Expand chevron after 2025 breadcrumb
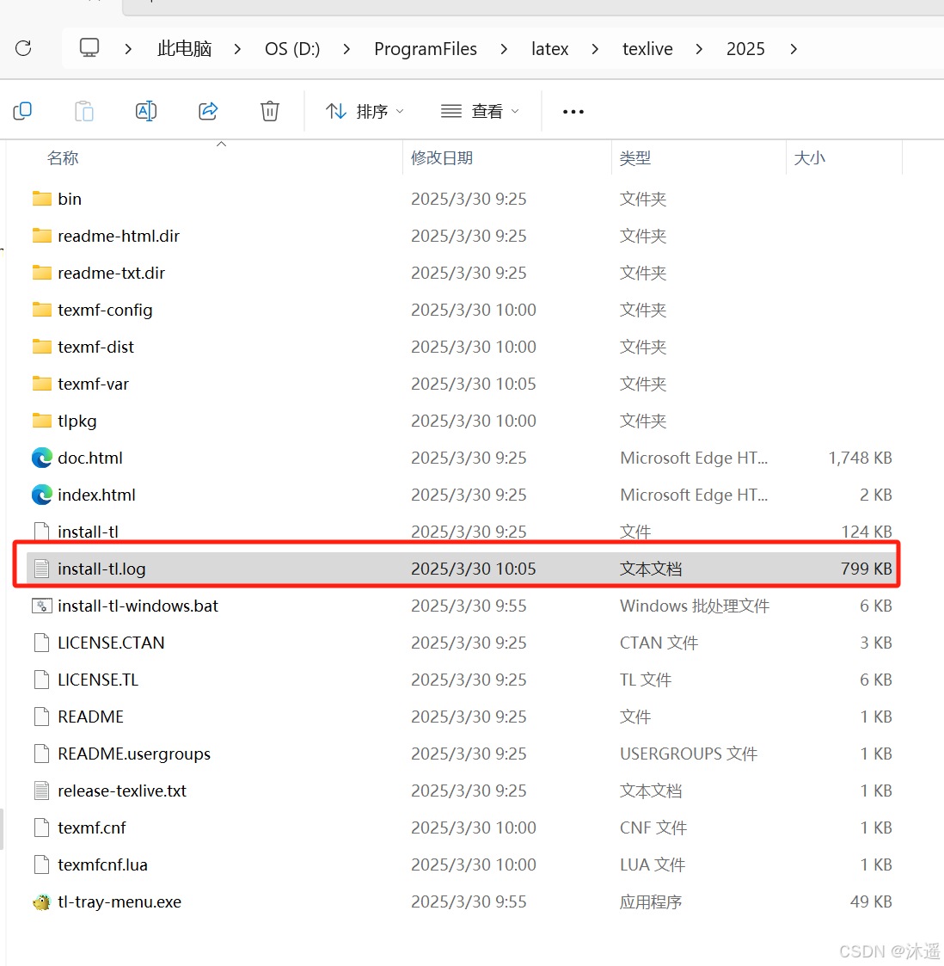 tap(794, 49)
